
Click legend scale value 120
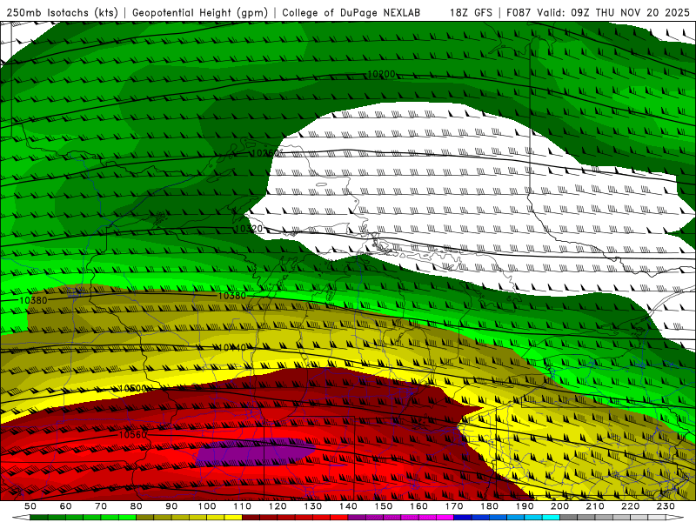278,506
